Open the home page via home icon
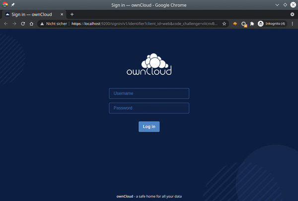 [32, 24]
